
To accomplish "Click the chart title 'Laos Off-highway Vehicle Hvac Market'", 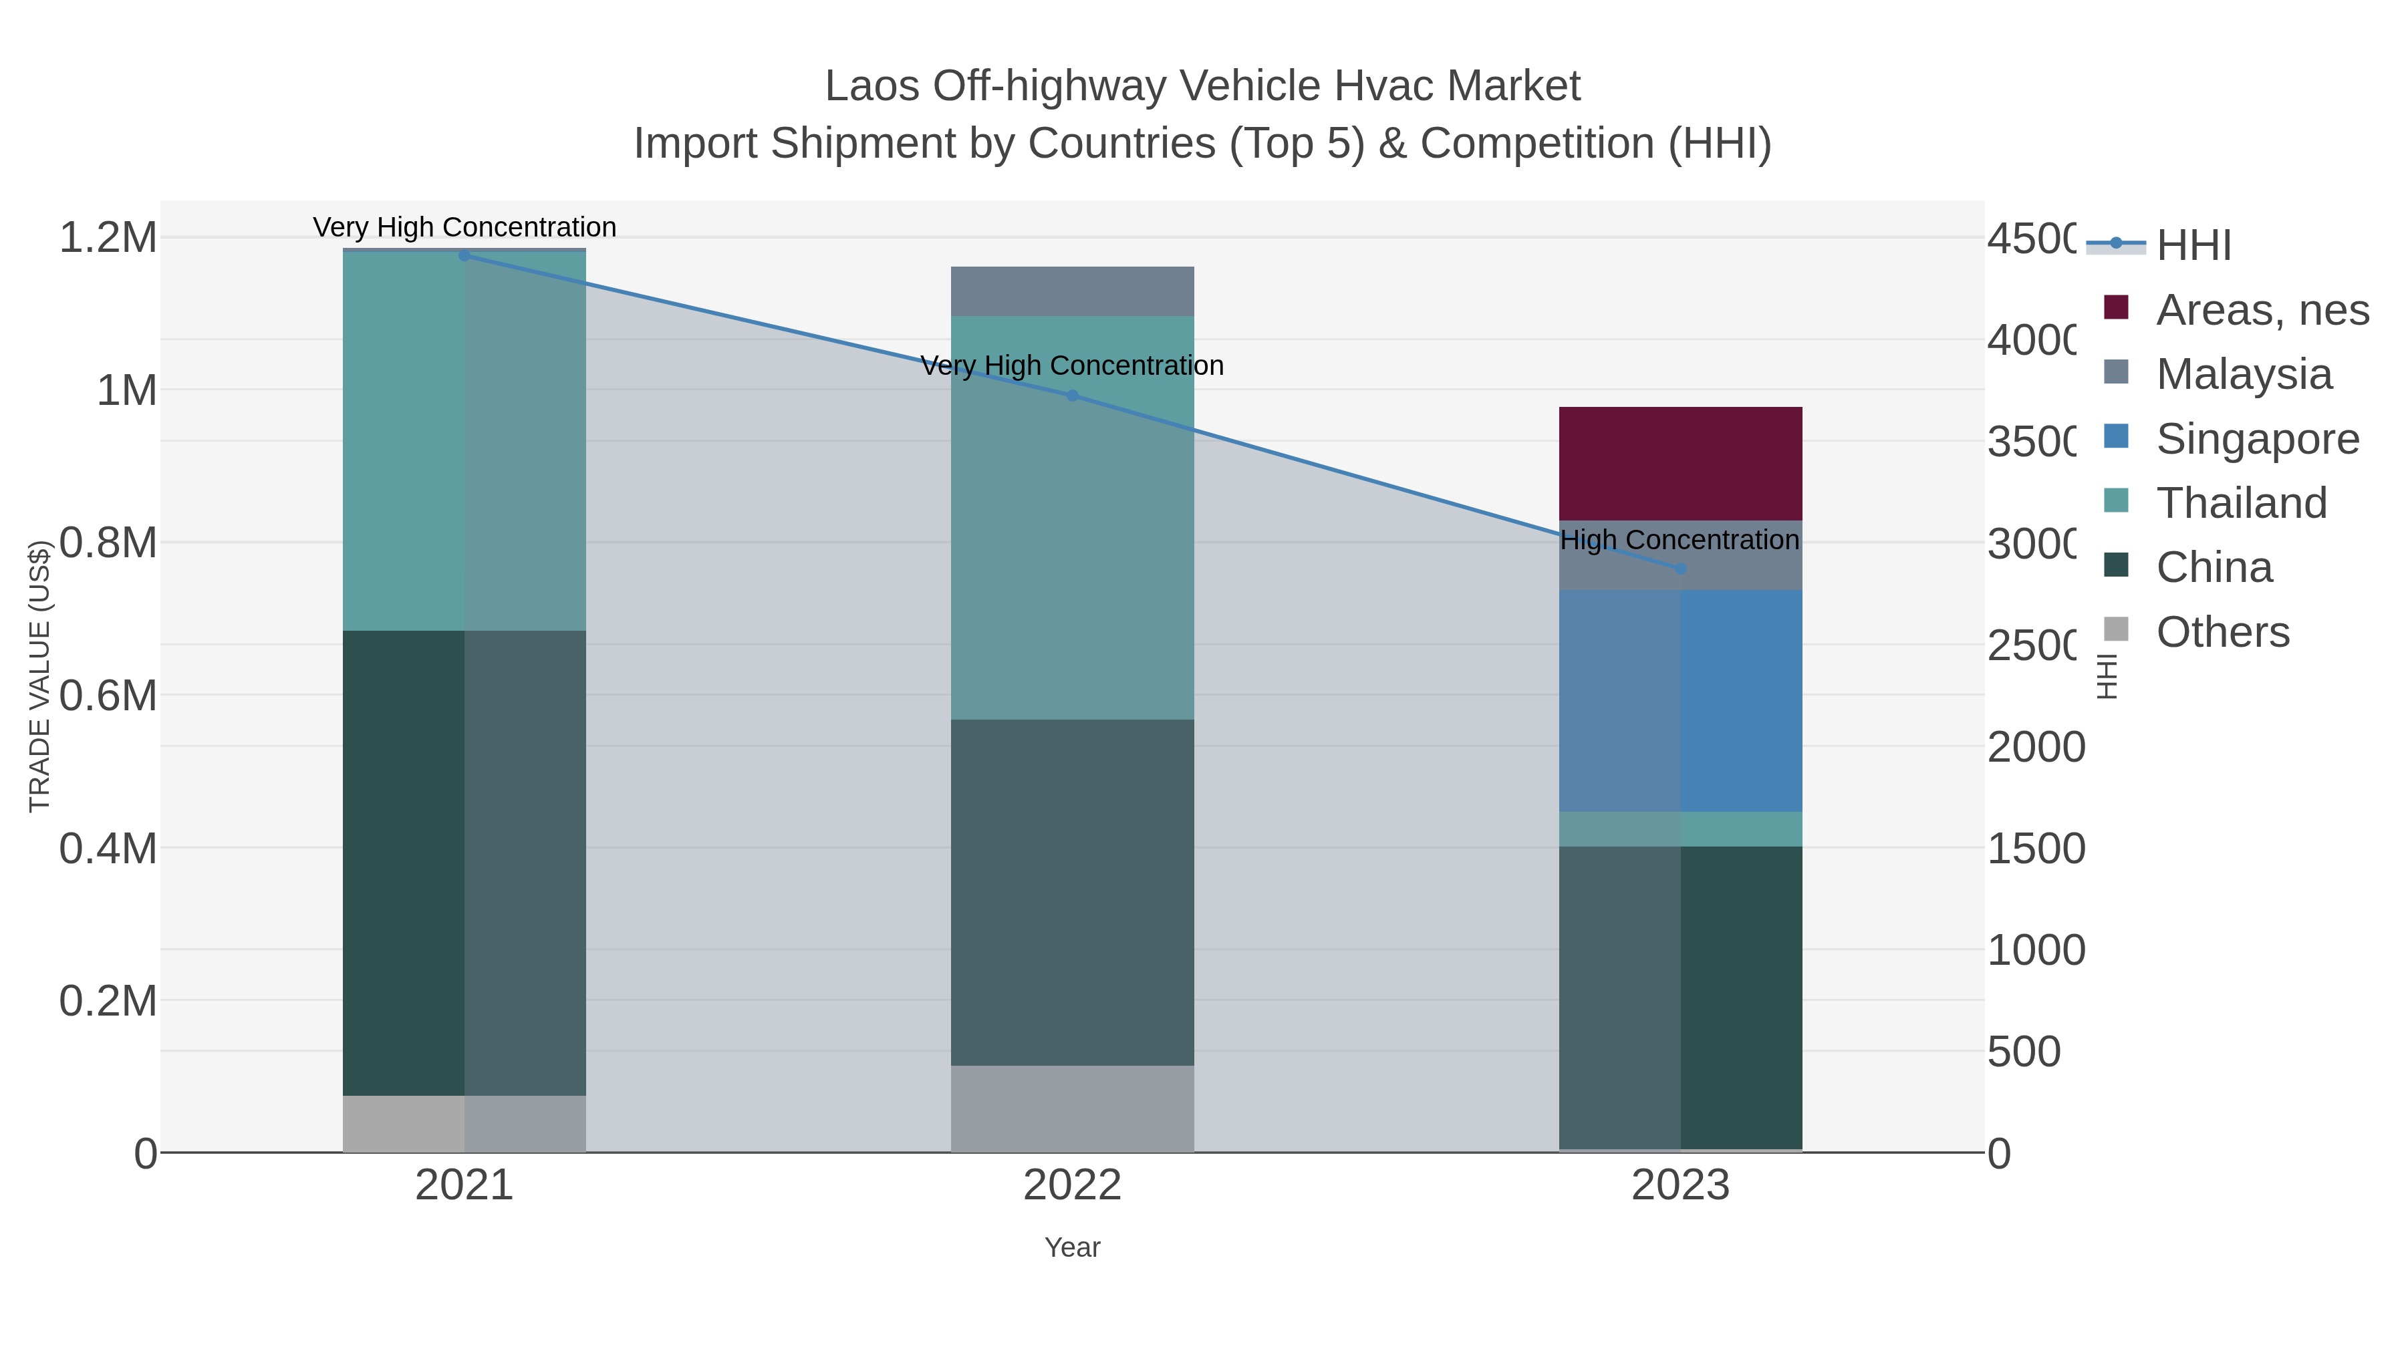I will 1203,86.
